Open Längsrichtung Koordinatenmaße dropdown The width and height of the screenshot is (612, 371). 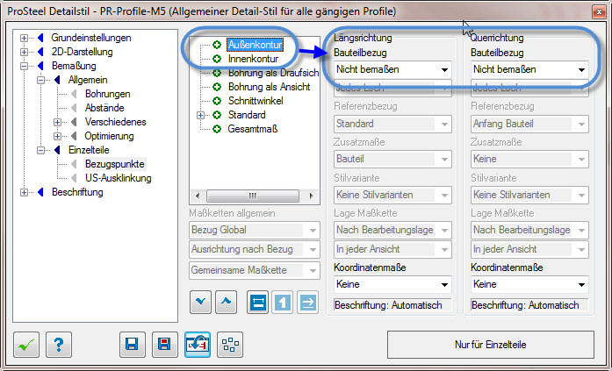coord(392,284)
